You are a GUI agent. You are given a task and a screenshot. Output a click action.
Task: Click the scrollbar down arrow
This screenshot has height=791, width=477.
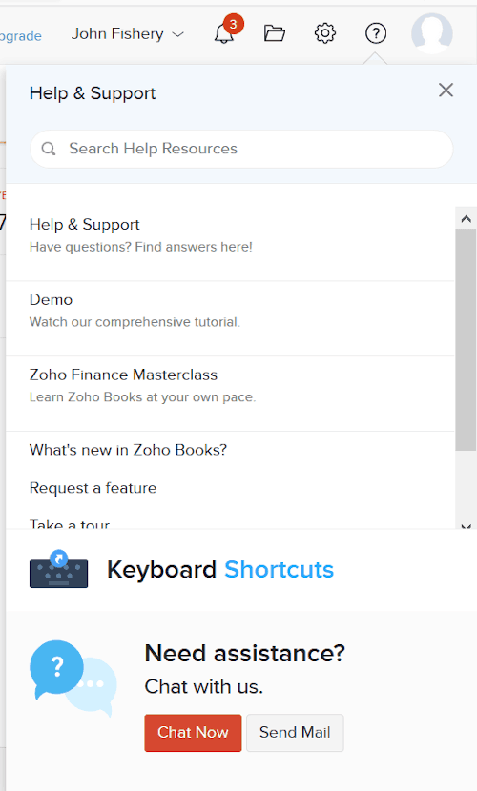[x=466, y=526]
